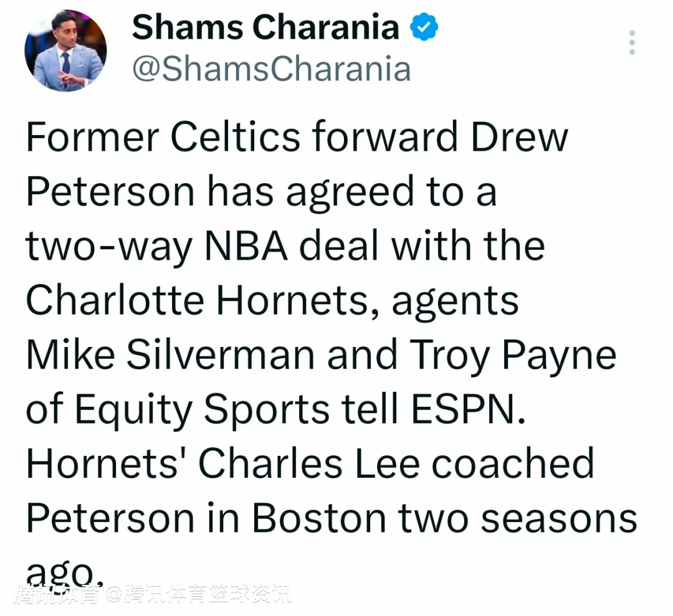
Task: Open the three-dot more options menu
Action: (632, 42)
